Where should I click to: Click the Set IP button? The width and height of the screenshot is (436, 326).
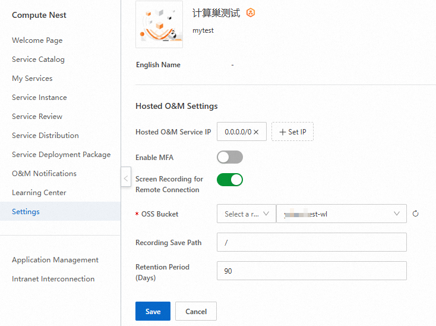click(x=292, y=131)
